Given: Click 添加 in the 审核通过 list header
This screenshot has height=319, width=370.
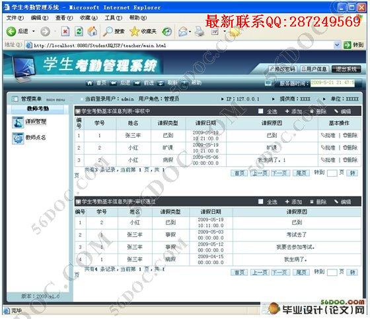Looking at the screenshot, I should [x=293, y=202].
